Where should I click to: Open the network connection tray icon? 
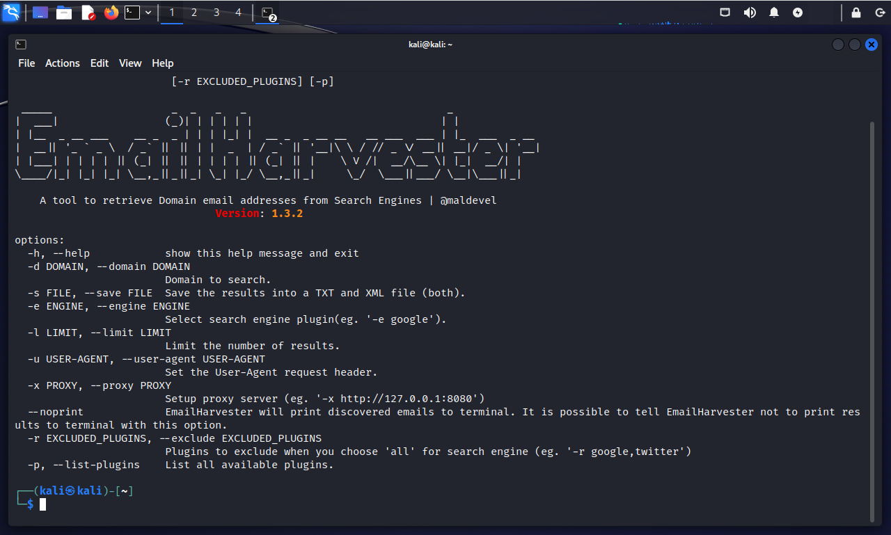[725, 13]
